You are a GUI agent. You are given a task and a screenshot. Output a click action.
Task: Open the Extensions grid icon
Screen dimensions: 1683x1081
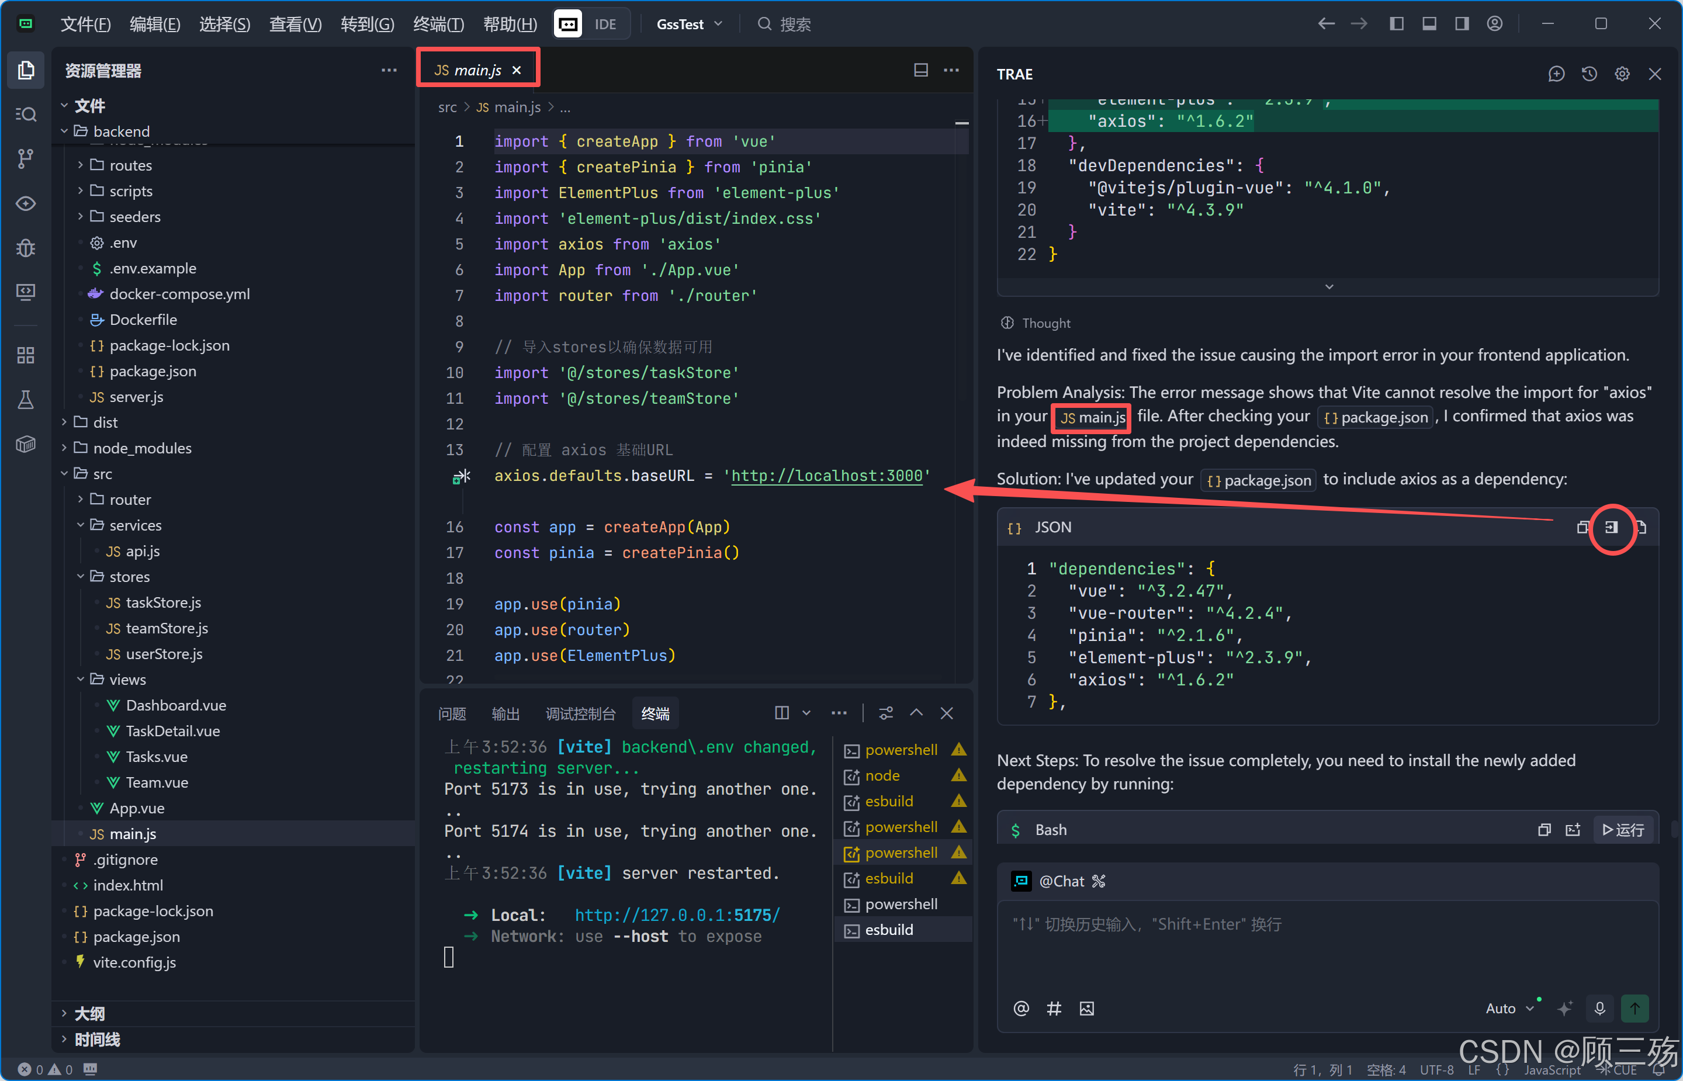point(25,355)
